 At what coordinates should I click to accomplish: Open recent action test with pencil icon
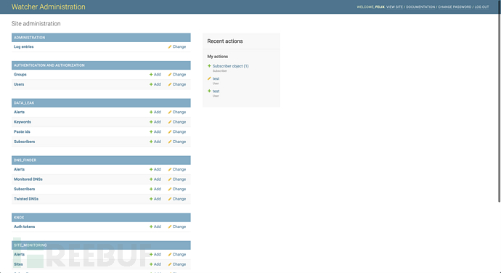[216, 78]
